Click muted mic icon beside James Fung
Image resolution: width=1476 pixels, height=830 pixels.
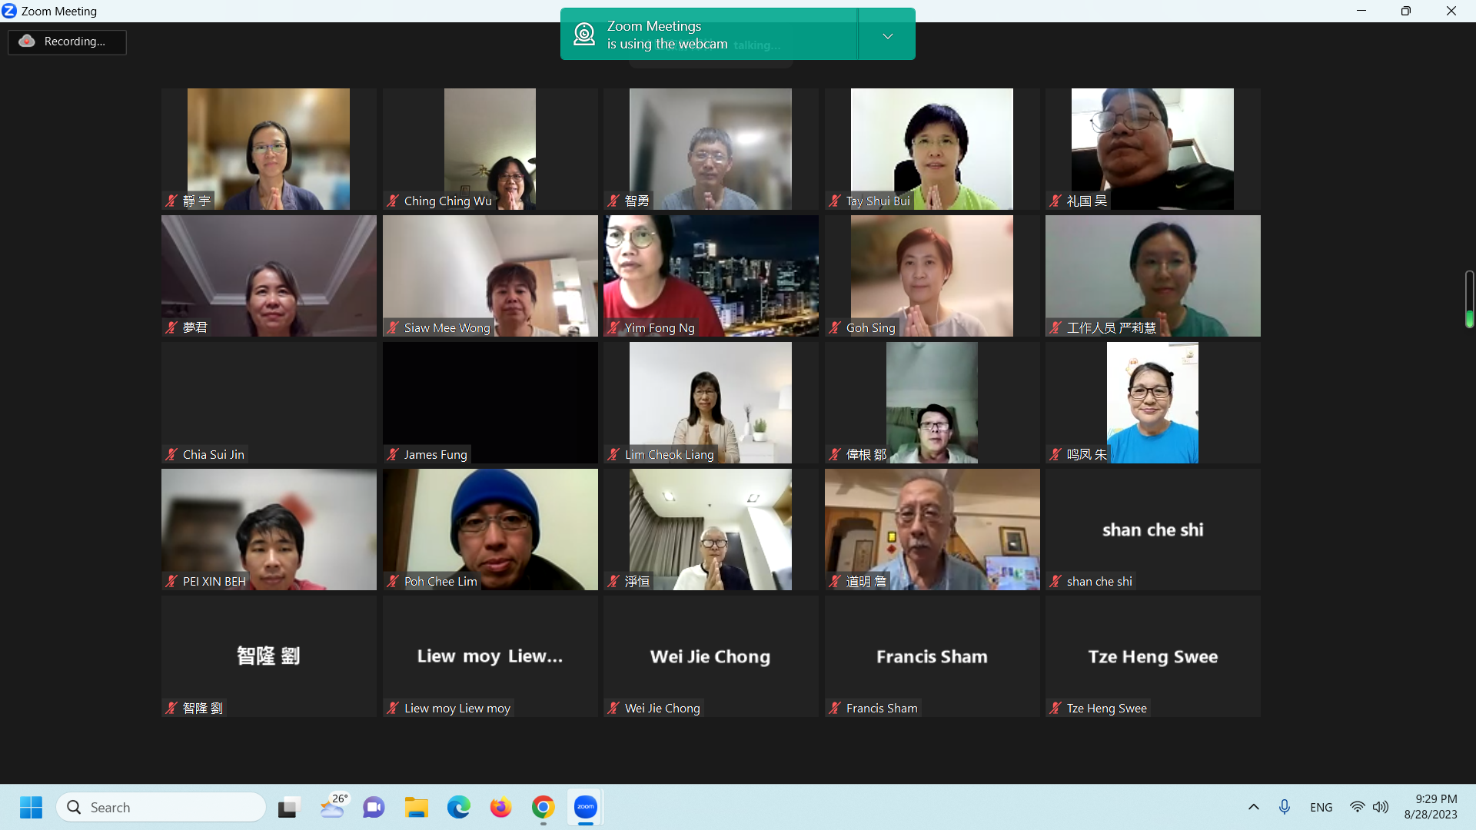point(393,455)
